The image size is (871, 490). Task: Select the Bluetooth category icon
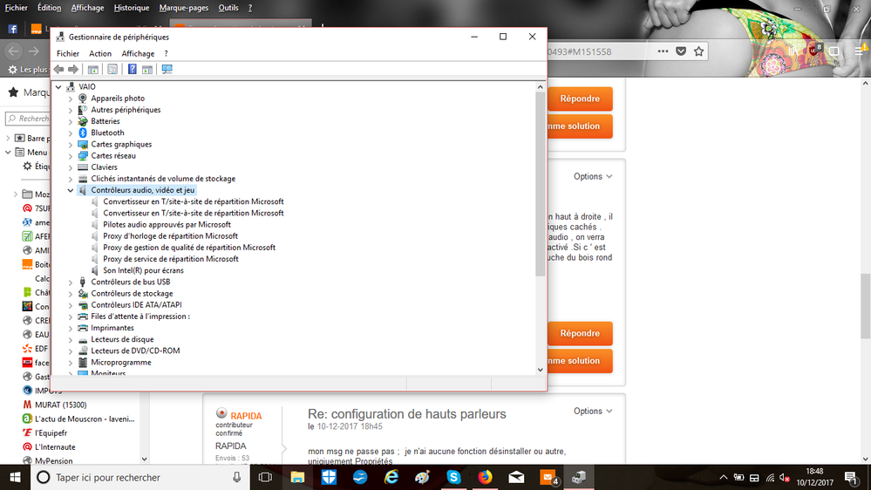click(83, 133)
